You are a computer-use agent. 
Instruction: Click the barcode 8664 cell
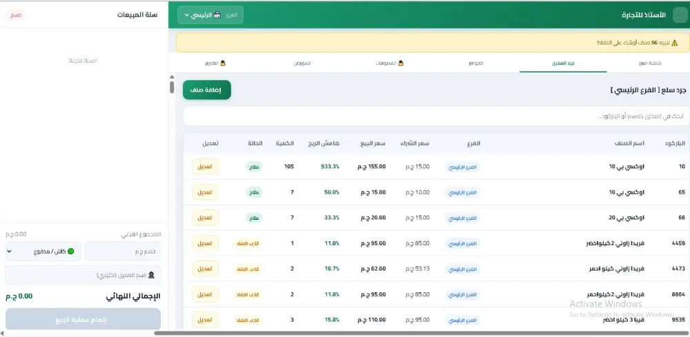point(678,294)
